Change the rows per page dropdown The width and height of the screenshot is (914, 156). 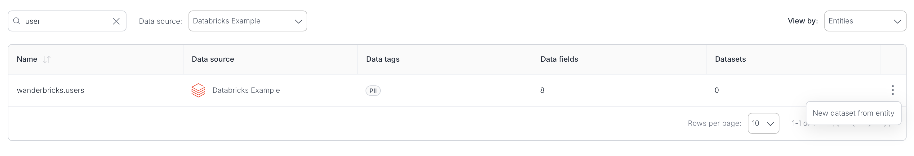763,123
